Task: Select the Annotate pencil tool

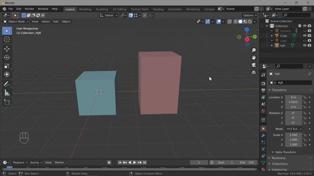Action: pos(7,84)
